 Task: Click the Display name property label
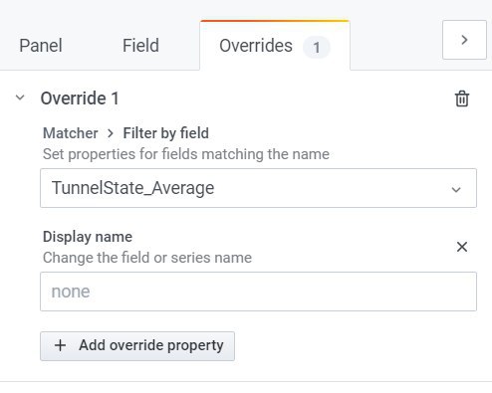[88, 237]
